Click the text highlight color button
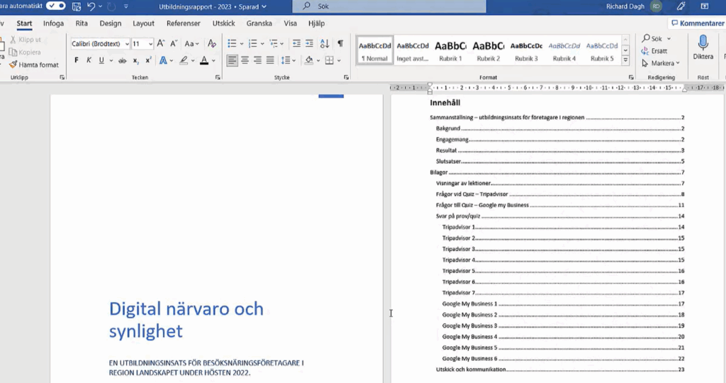Screen dimensions: 726x383 click(x=184, y=60)
